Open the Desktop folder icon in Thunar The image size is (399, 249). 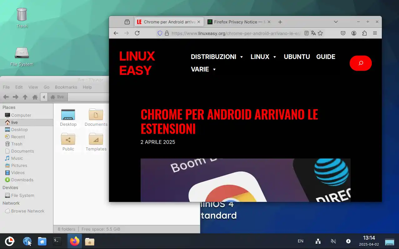[x=68, y=115]
